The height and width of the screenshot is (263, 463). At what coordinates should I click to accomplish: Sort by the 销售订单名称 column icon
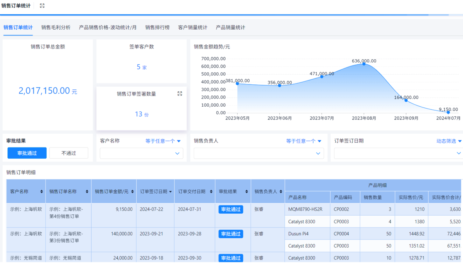[x=88, y=191]
